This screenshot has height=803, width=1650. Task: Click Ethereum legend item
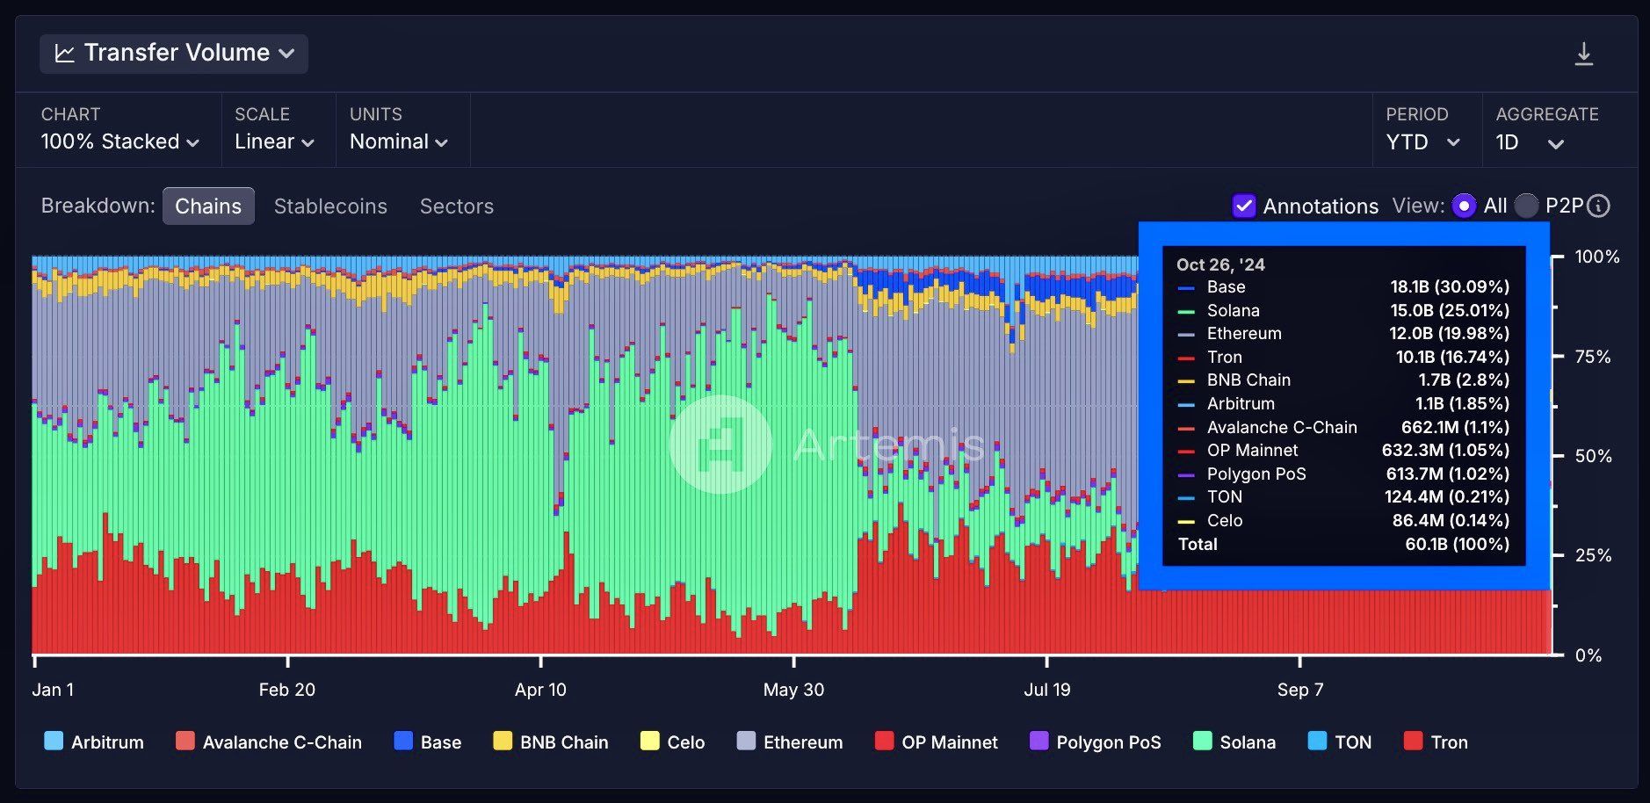(790, 742)
